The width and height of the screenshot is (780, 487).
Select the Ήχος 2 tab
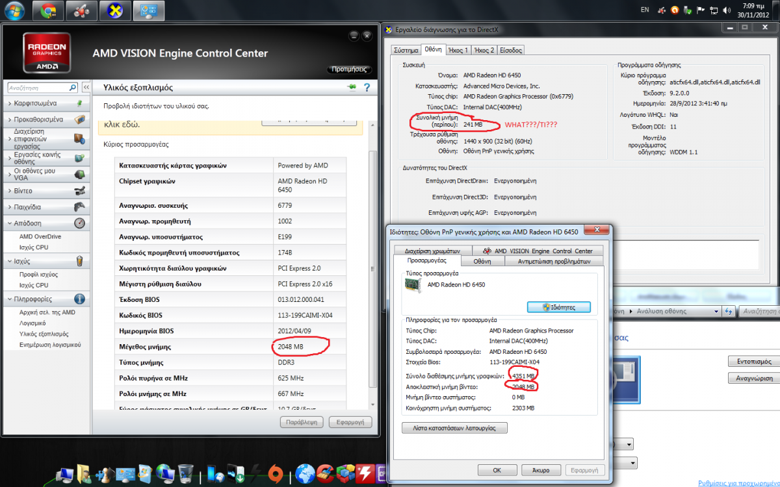(484, 50)
